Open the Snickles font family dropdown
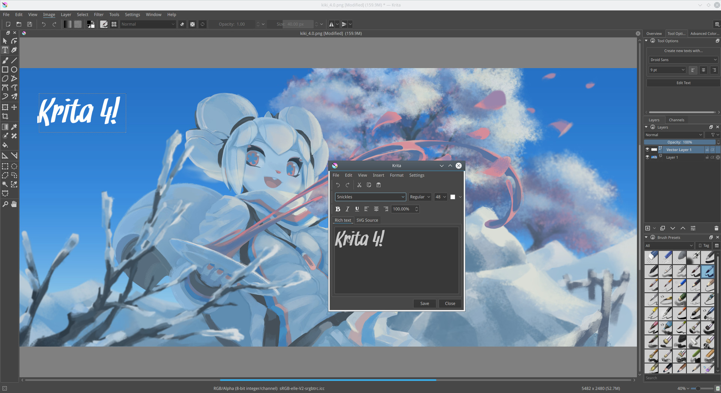 pyautogui.click(x=370, y=197)
